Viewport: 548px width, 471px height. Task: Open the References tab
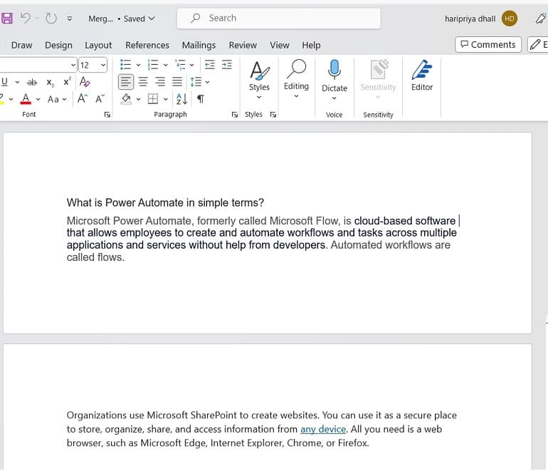[x=147, y=45]
